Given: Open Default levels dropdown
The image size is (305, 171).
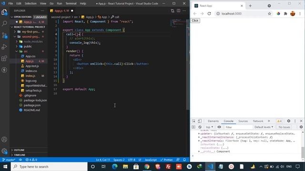Looking at the screenshot, I should pyautogui.click(x=264, y=127).
